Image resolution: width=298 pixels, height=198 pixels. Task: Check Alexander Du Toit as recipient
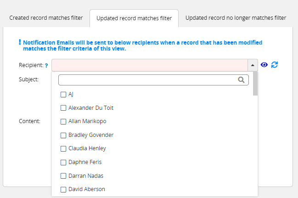[x=63, y=108]
